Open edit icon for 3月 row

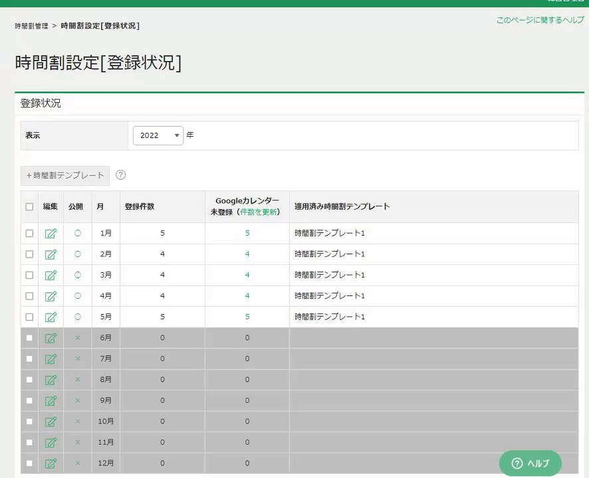tap(51, 276)
